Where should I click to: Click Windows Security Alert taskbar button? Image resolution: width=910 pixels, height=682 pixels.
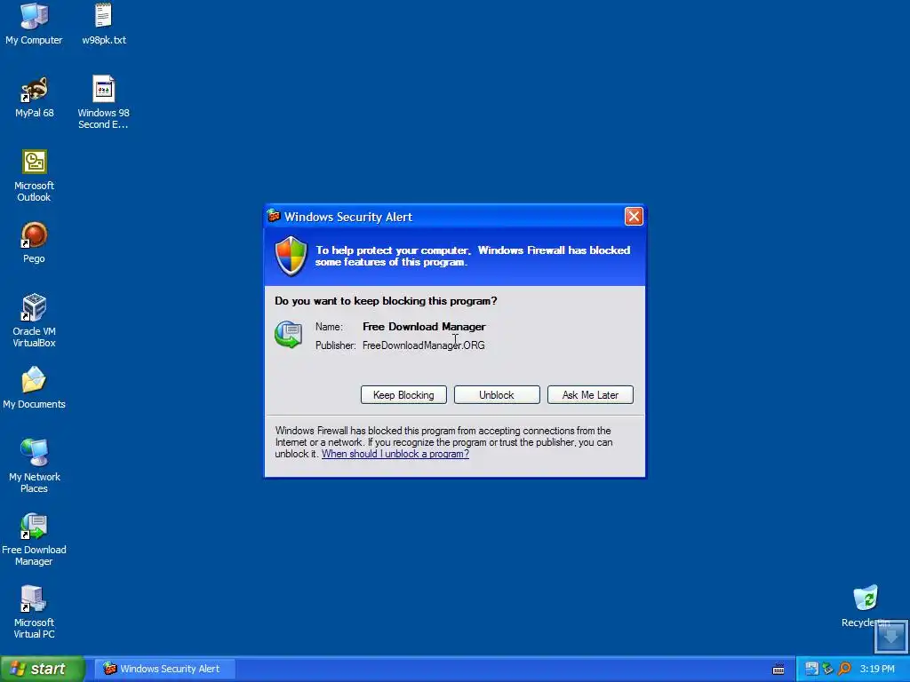click(x=164, y=669)
